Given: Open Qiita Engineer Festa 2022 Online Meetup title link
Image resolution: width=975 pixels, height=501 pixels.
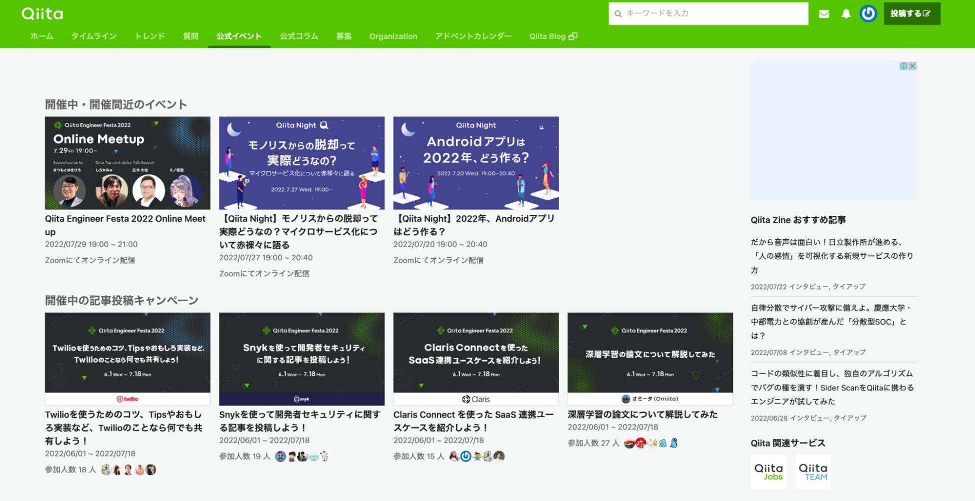Looking at the screenshot, I should tap(125, 225).
